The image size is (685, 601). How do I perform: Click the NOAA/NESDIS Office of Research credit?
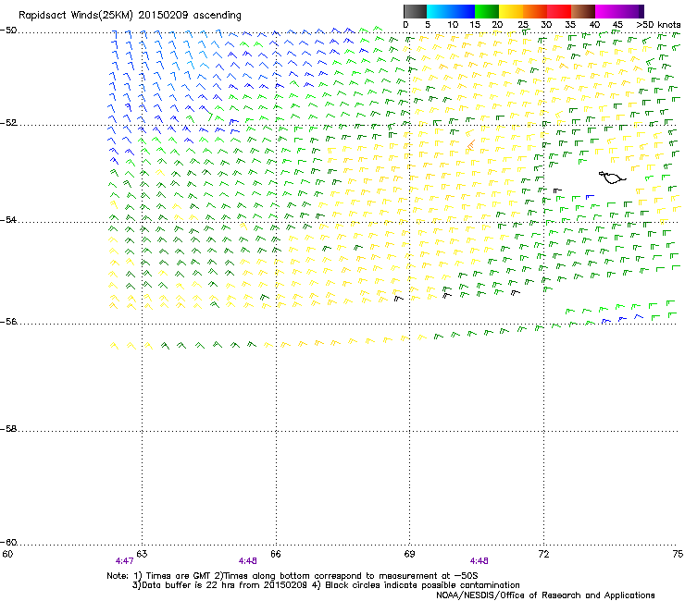pos(545,595)
